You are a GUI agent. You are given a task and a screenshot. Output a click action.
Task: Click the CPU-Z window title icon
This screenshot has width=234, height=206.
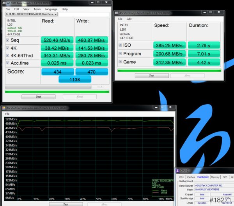(x=178, y=170)
